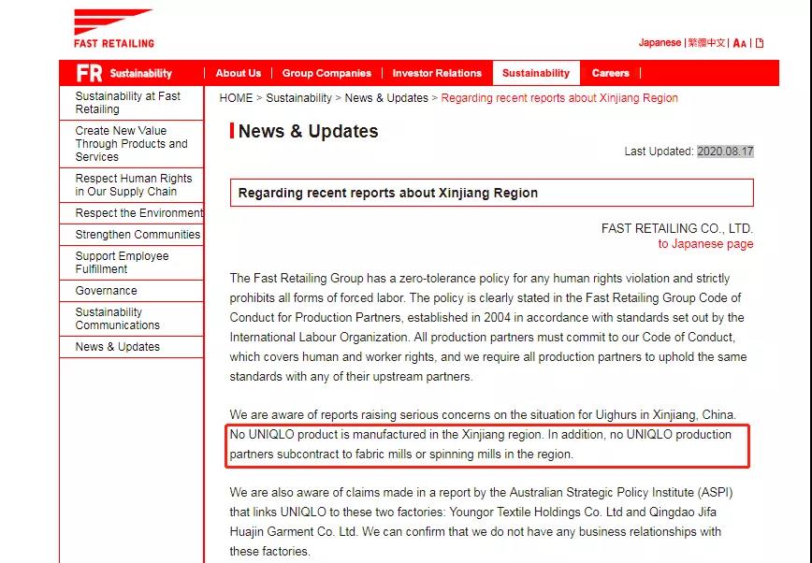Click the article title about Xinjiang Region
The height and width of the screenshot is (563, 812).
point(388,193)
